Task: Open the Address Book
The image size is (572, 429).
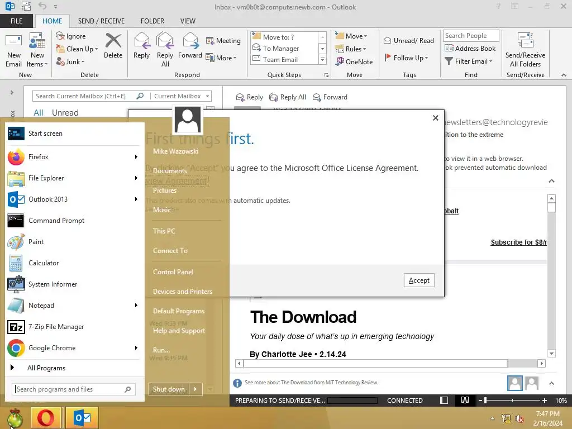Action: pos(470,48)
